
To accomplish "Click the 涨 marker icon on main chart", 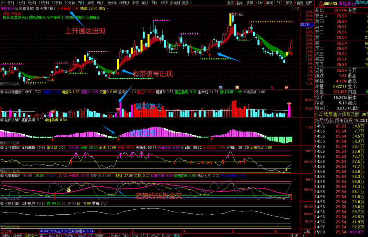I will tap(286, 87).
